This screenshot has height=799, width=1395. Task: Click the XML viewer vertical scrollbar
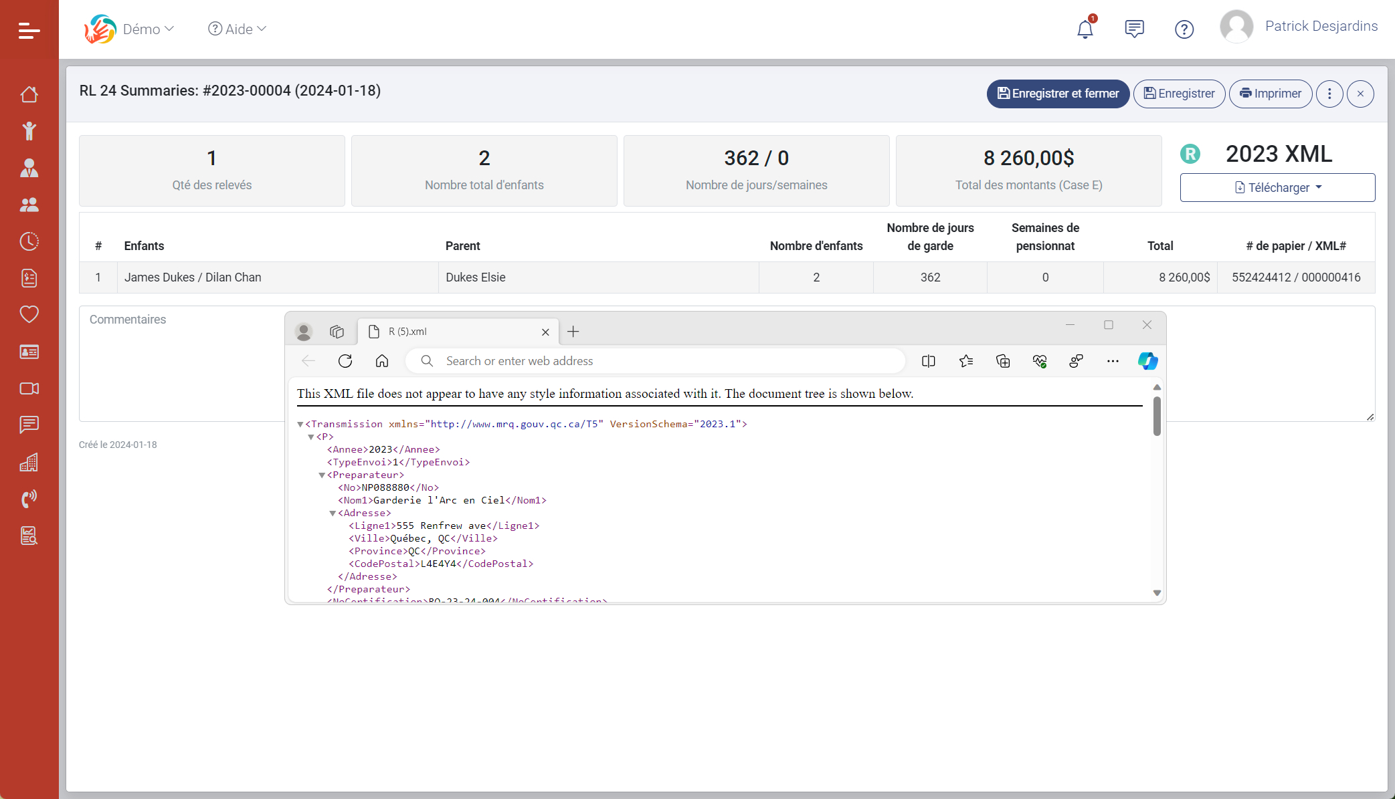[x=1157, y=416]
